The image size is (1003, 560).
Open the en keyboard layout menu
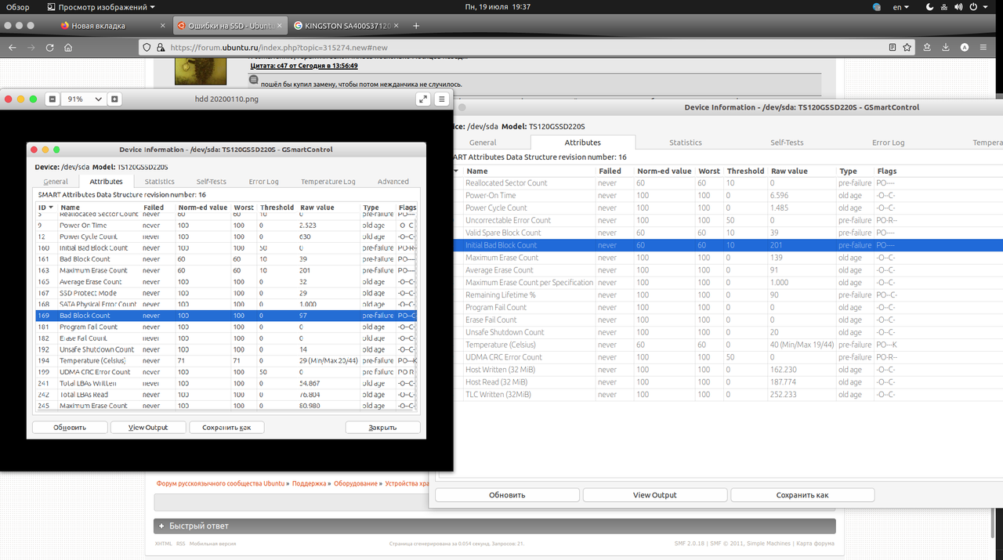click(x=902, y=7)
